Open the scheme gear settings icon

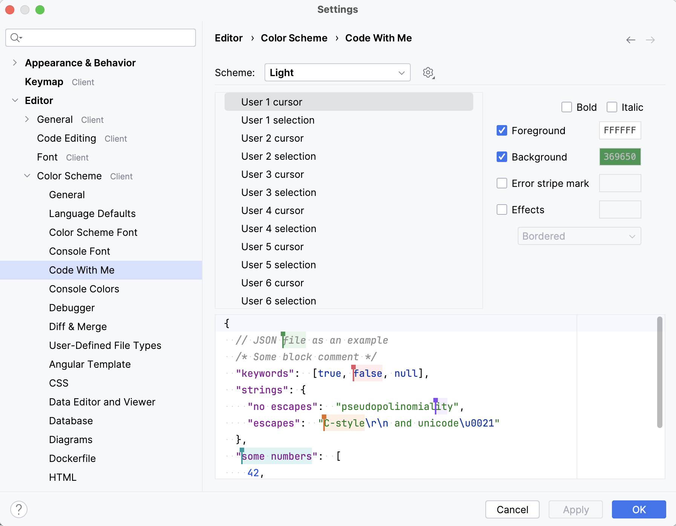pos(428,72)
